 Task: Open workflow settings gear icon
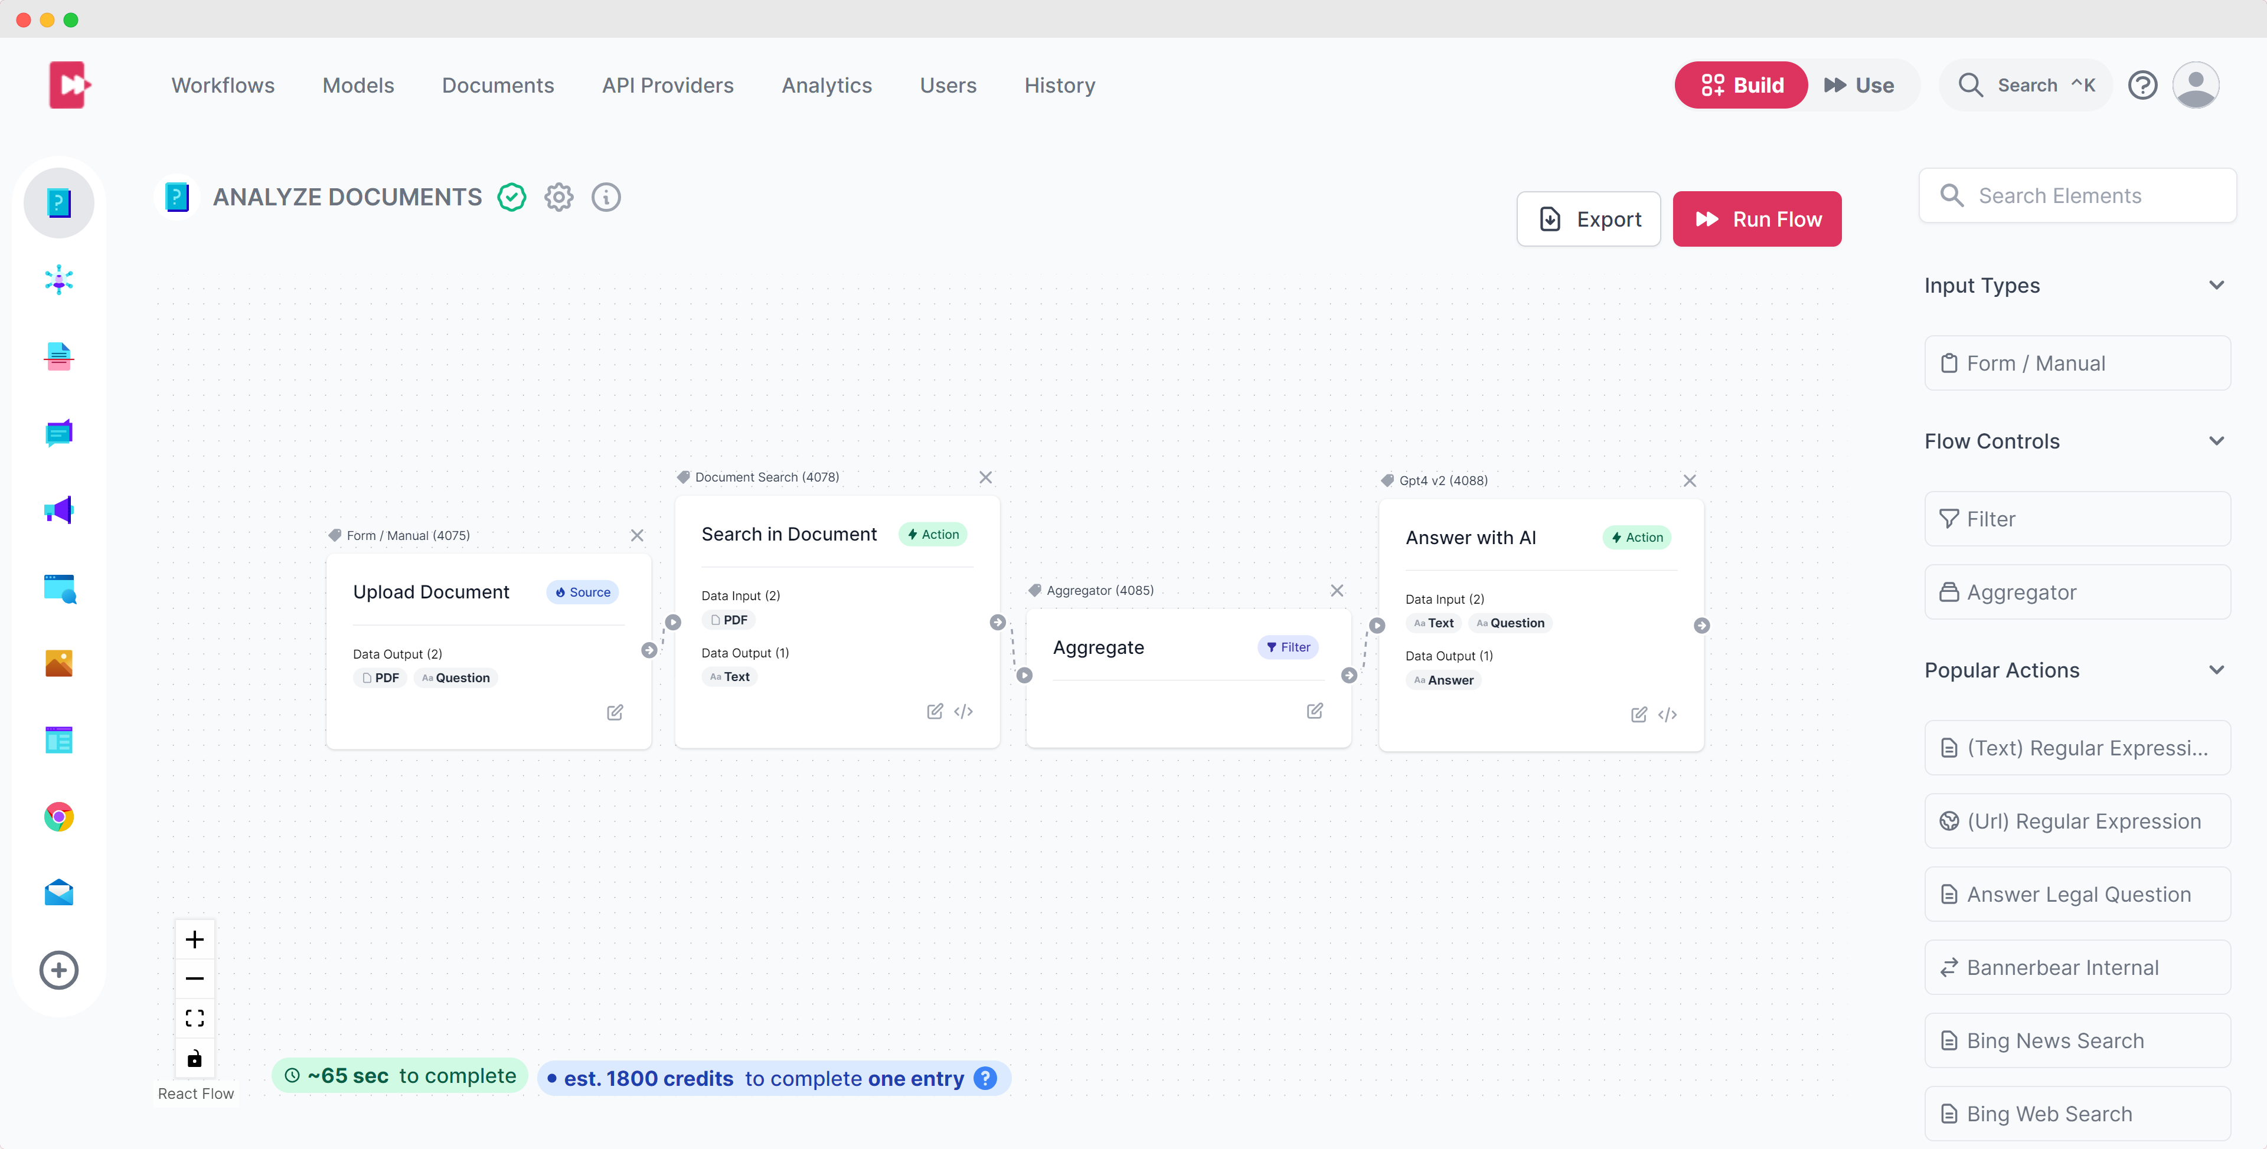(559, 197)
